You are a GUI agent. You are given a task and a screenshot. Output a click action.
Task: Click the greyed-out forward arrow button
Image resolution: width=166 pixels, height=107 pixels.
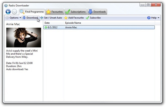click(14, 12)
